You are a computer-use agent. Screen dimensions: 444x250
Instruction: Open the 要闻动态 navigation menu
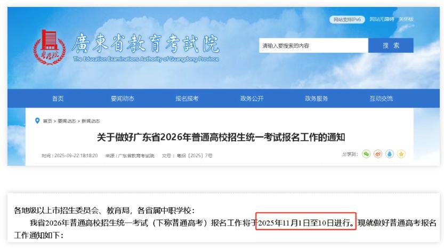click(x=123, y=99)
